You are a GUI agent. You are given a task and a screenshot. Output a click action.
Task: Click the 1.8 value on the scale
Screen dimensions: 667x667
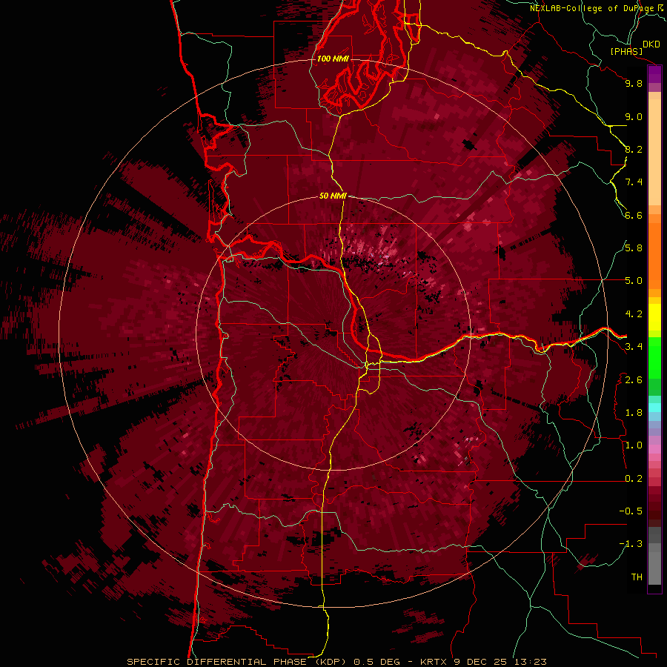[634, 413]
